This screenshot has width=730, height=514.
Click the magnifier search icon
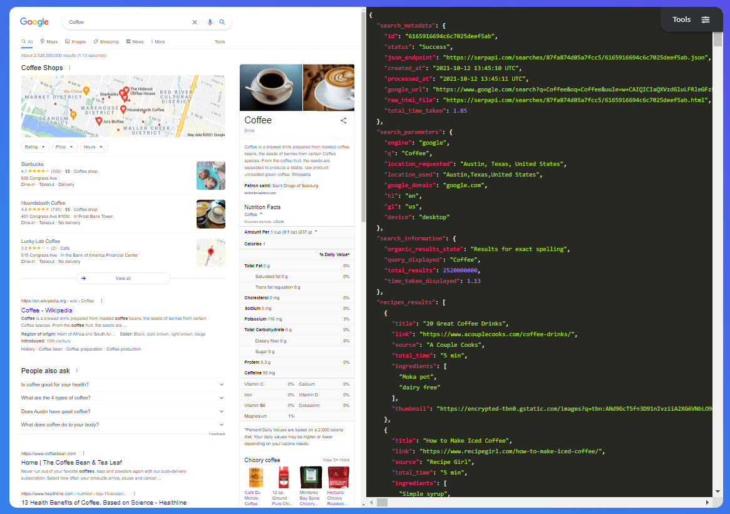[x=222, y=22]
